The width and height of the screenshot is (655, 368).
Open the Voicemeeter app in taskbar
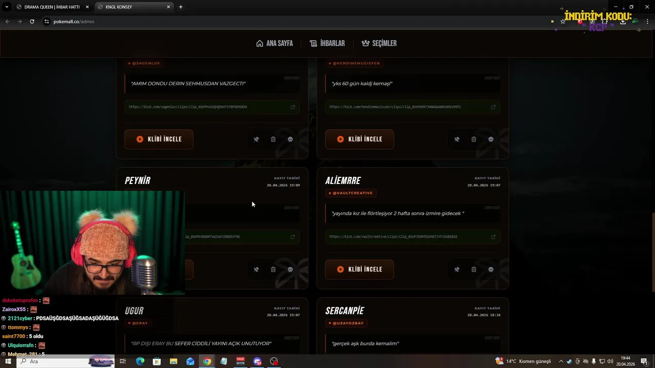[241, 361]
